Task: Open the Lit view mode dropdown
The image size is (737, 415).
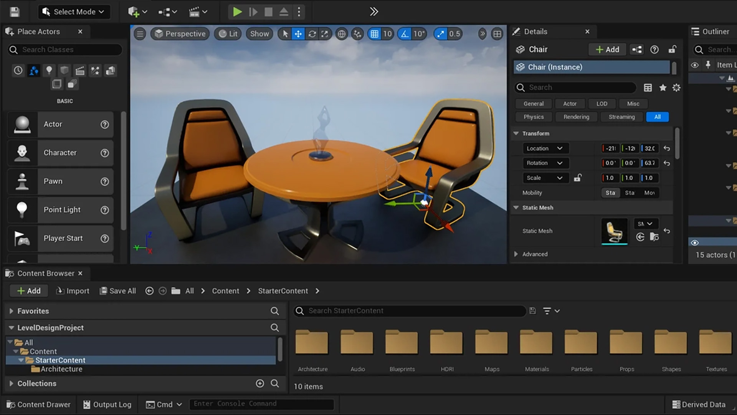Action: pyautogui.click(x=228, y=34)
